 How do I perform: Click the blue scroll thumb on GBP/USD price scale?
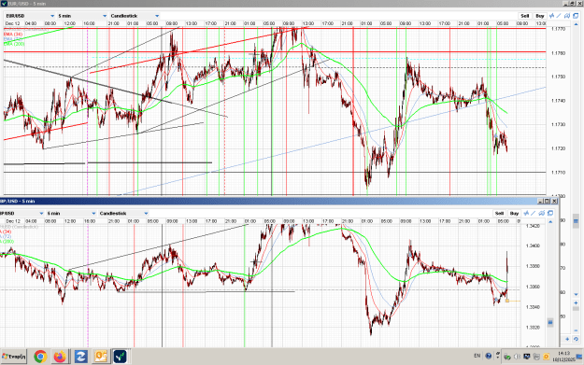click(550, 322)
